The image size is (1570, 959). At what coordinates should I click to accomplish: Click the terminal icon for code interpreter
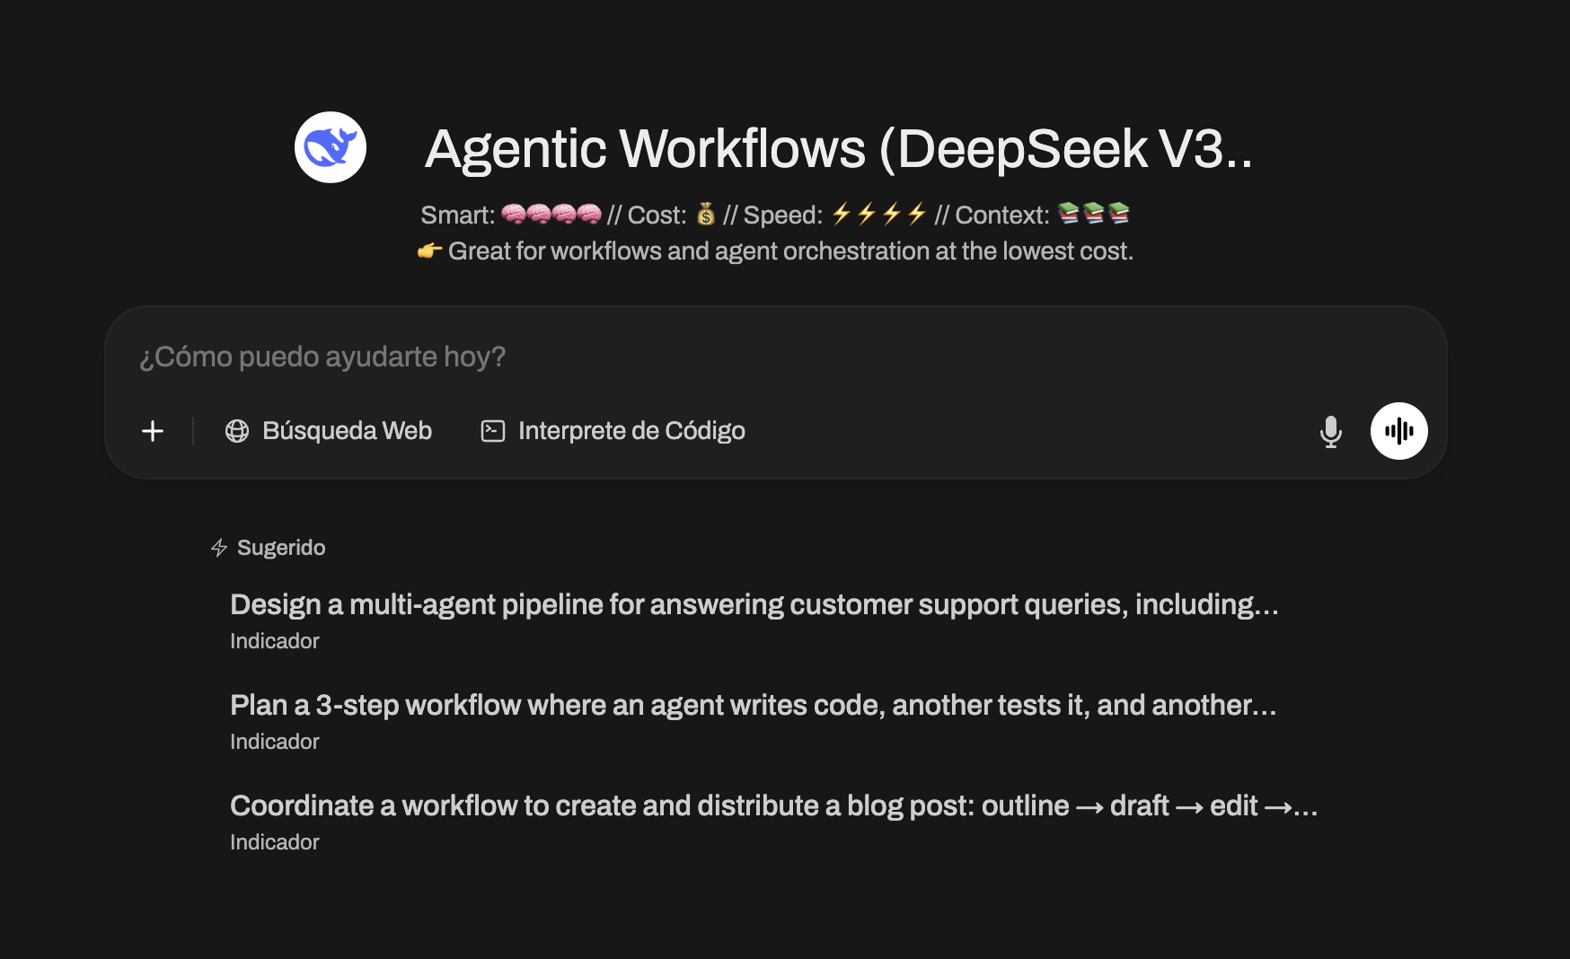(x=493, y=431)
